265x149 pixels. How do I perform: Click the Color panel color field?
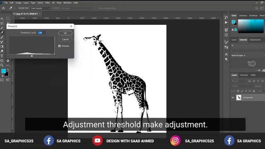pos(251,26)
